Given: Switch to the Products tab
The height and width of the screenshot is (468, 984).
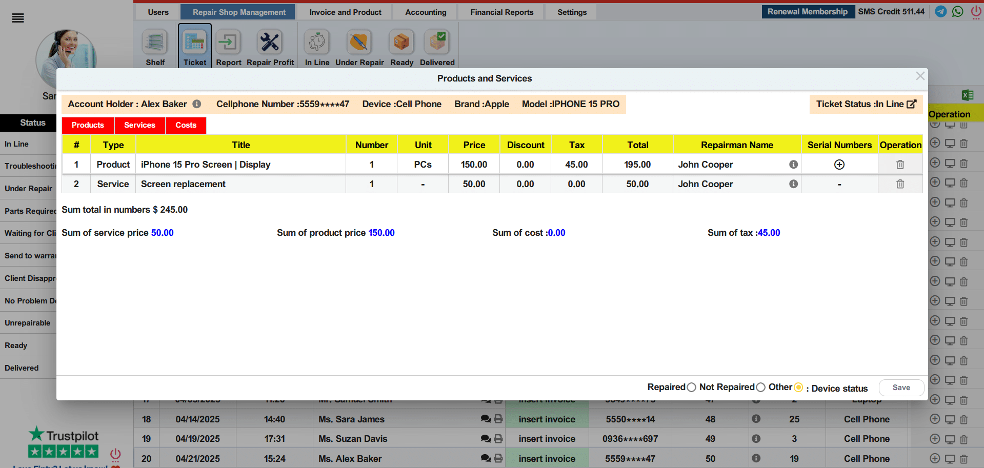Looking at the screenshot, I should click(x=88, y=125).
